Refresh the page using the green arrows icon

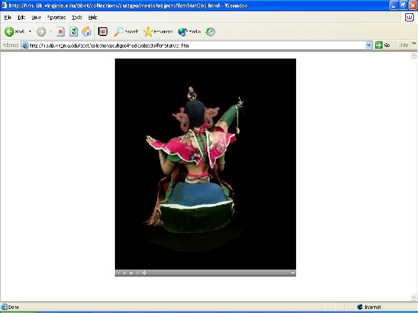tap(74, 32)
